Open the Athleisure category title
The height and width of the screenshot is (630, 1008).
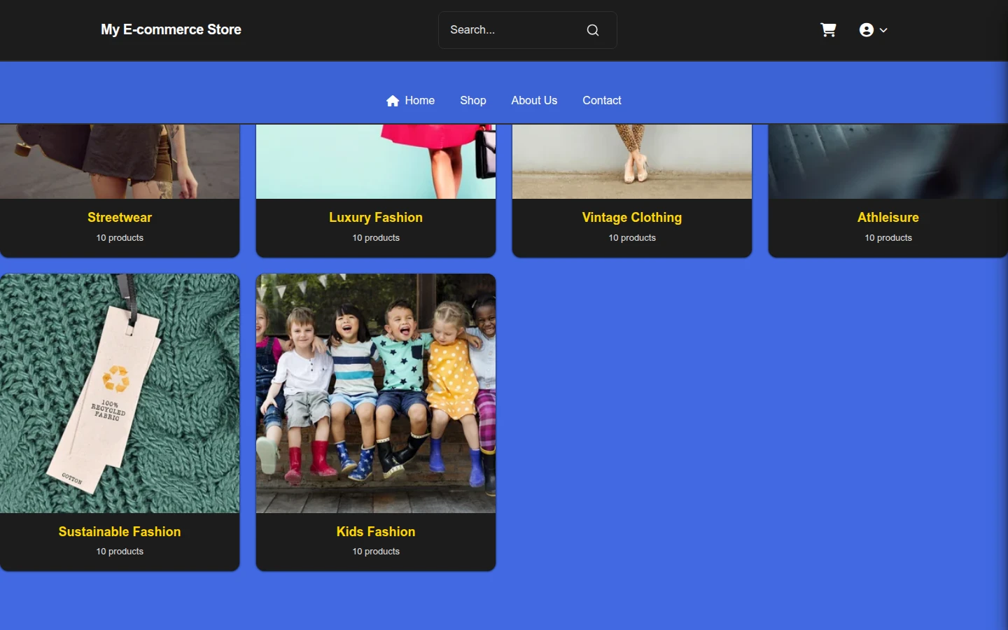(888, 218)
